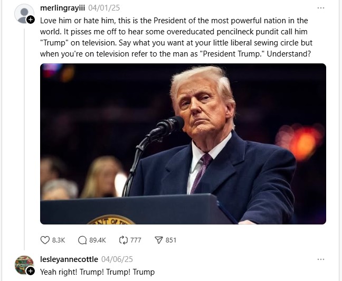Click the 04/06/25 reply timestamp

click(117, 259)
